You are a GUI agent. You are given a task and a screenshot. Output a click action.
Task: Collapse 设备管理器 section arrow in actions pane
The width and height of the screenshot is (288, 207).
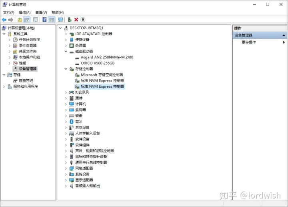(x=284, y=35)
